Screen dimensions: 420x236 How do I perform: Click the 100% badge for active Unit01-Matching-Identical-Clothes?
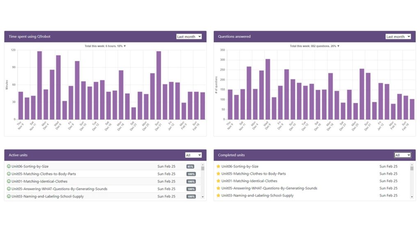[x=191, y=182]
